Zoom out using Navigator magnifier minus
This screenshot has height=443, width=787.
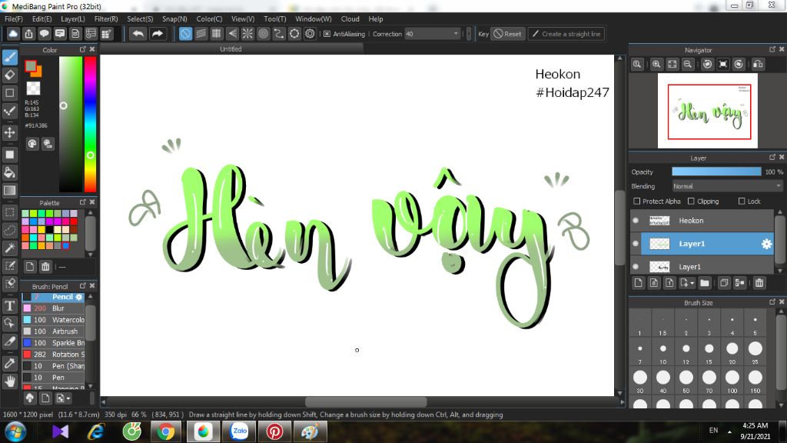tap(688, 65)
